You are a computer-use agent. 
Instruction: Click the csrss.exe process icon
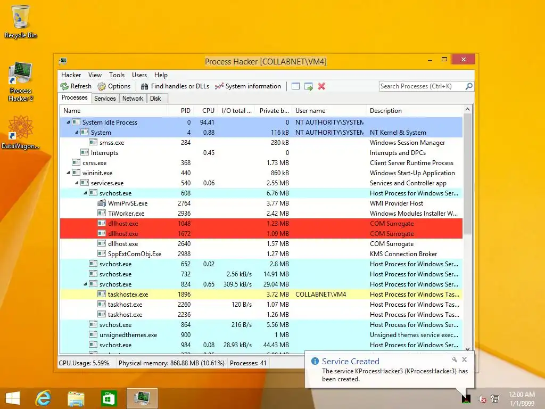pos(76,162)
